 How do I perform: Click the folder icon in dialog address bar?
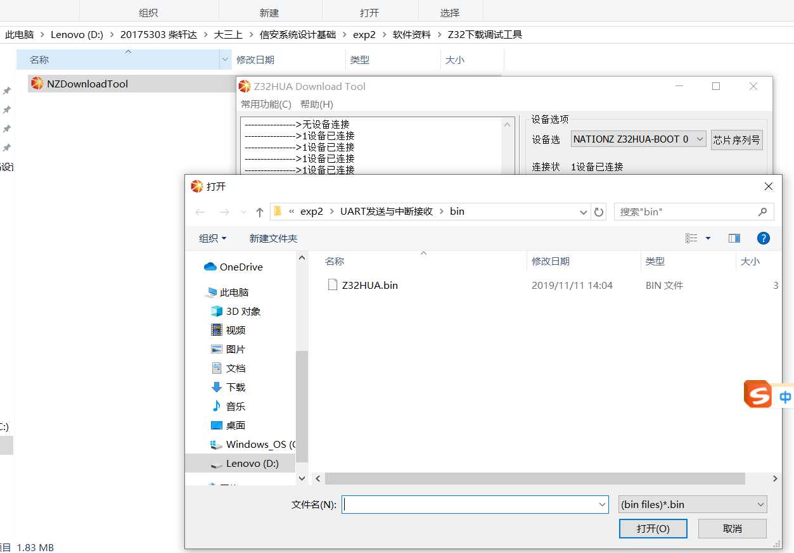(278, 212)
